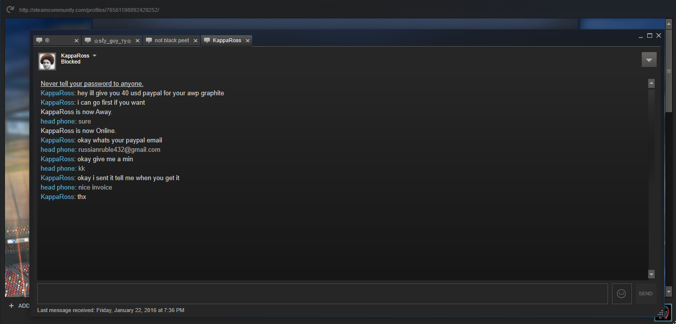Close the sły_guy_ту chat tab

click(x=137, y=41)
